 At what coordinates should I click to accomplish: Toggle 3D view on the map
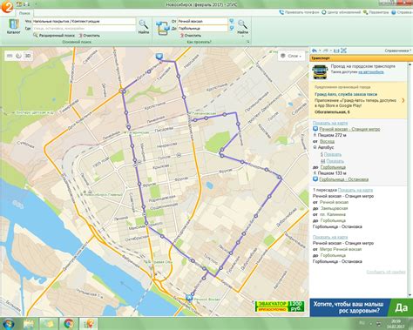(28, 56)
